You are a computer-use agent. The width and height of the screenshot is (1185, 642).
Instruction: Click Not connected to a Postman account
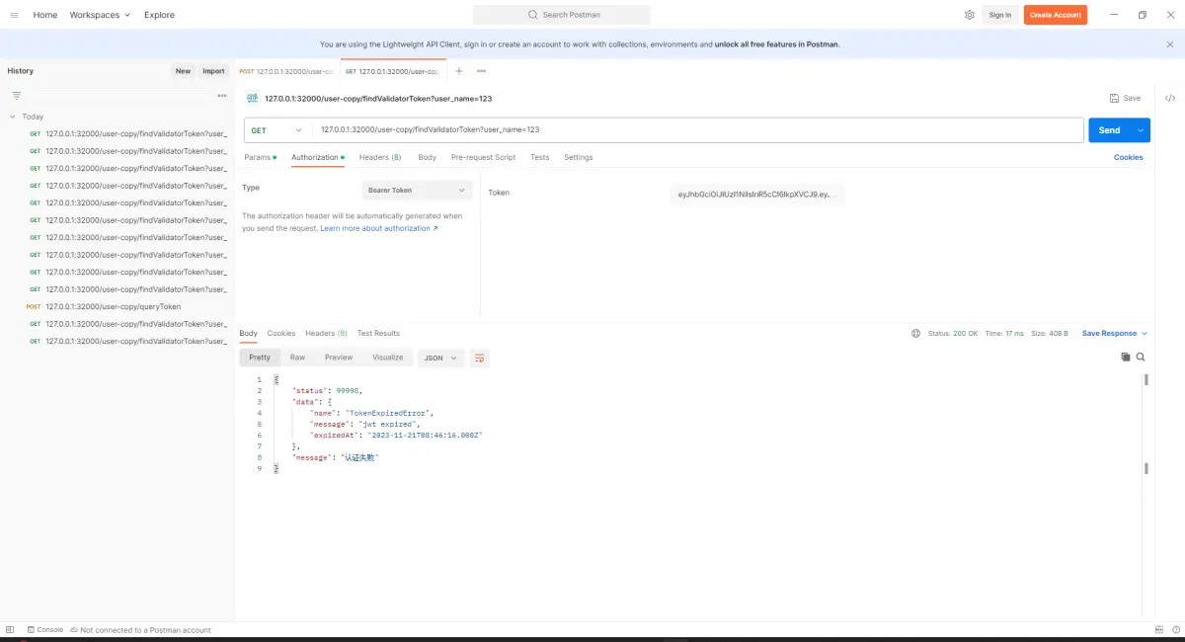(x=140, y=629)
